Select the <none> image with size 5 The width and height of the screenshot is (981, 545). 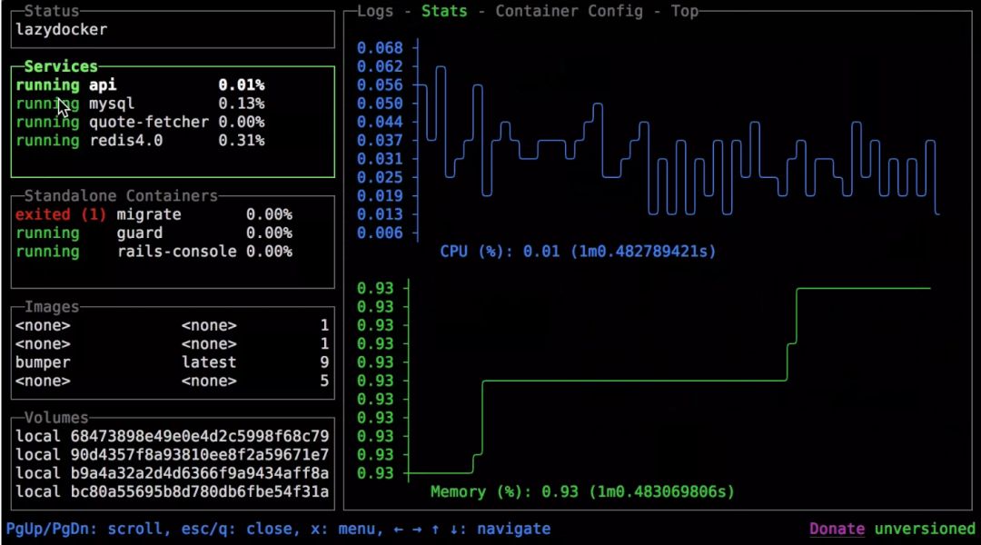pos(173,381)
